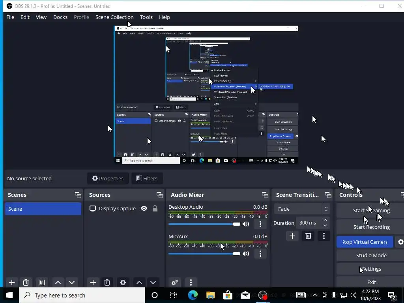Open the Tools menu
This screenshot has height=303, width=404.
pos(146,17)
